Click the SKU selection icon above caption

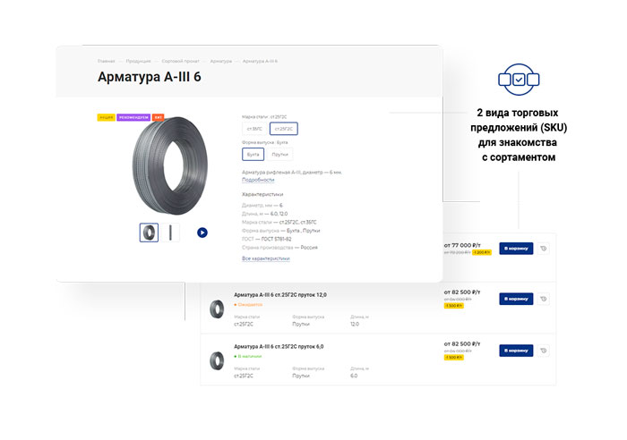coord(519,80)
